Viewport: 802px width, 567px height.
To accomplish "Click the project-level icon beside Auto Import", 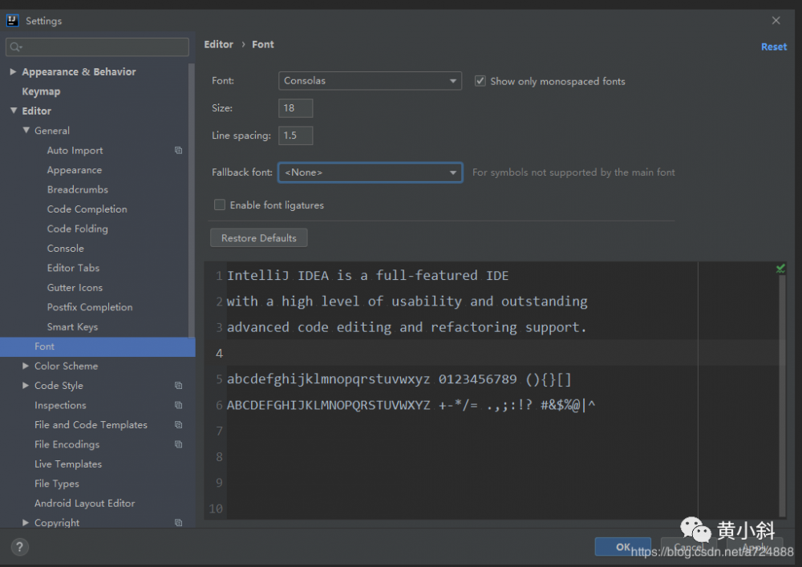I will click(x=178, y=151).
